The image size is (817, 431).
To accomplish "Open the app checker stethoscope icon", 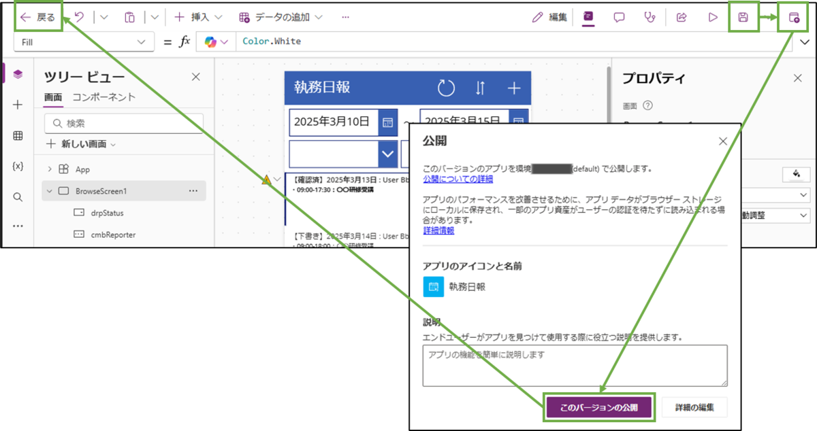I will tap(650, 17).
